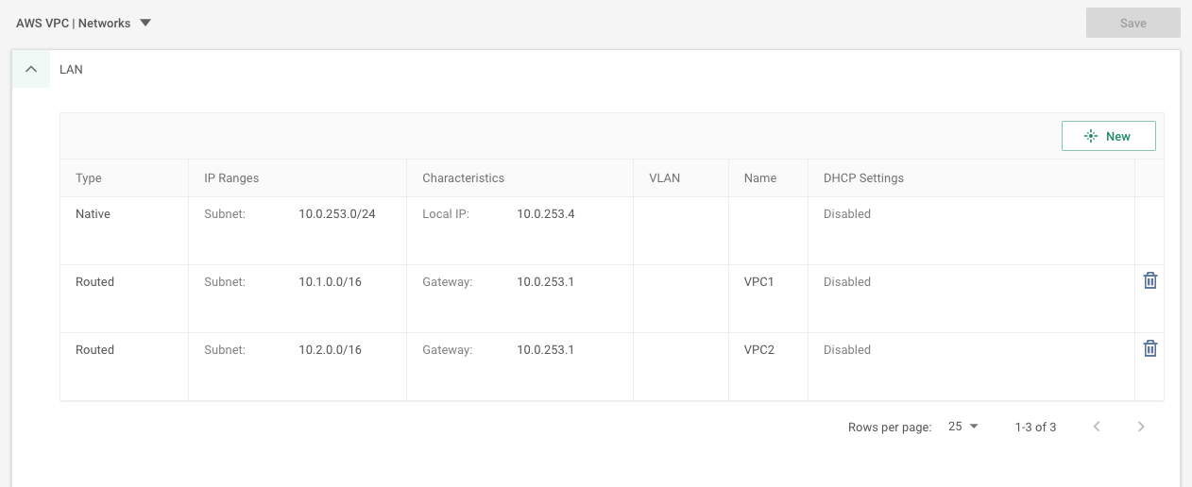Image resolution: width=1192 pixels, height=487 pixels.
Task: Select the IP Ranges column header
Action: [x=231, y=177]
